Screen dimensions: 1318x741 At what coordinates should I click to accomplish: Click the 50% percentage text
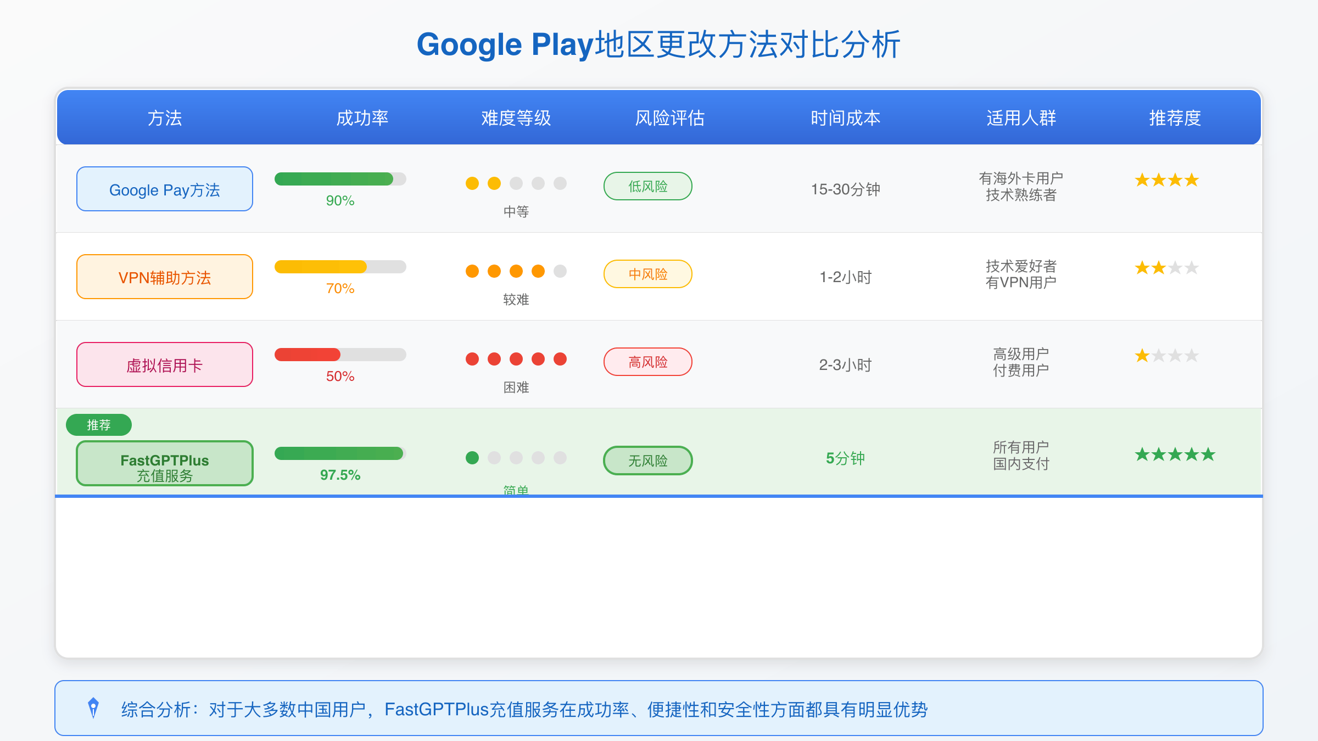tap(340, 377)
